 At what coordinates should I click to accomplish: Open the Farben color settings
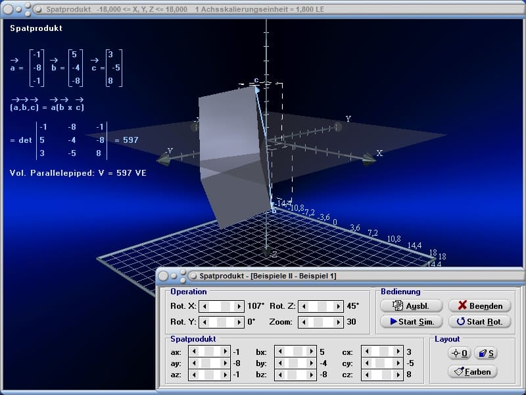(x=472, y=371)
